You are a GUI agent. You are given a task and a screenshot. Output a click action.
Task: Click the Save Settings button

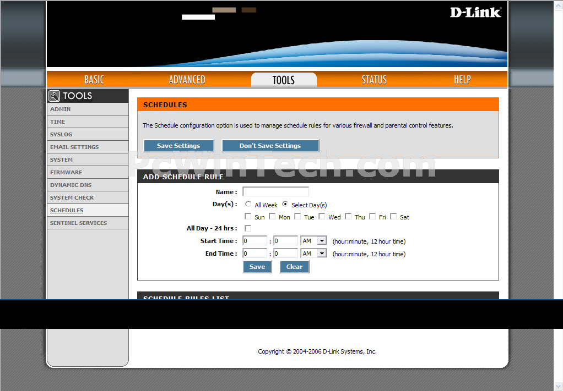(x=178, y=146)
